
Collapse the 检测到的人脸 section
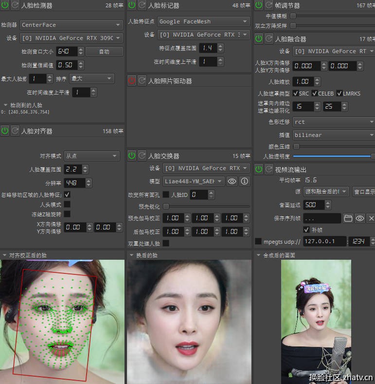click(x=5, y=105)
